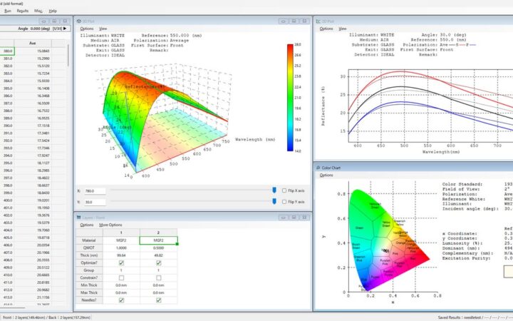This screenshot has height=321, width=513.
Task: Click the Color Chart window title icon
Action: pyautogui.click(x=318, y=168)
